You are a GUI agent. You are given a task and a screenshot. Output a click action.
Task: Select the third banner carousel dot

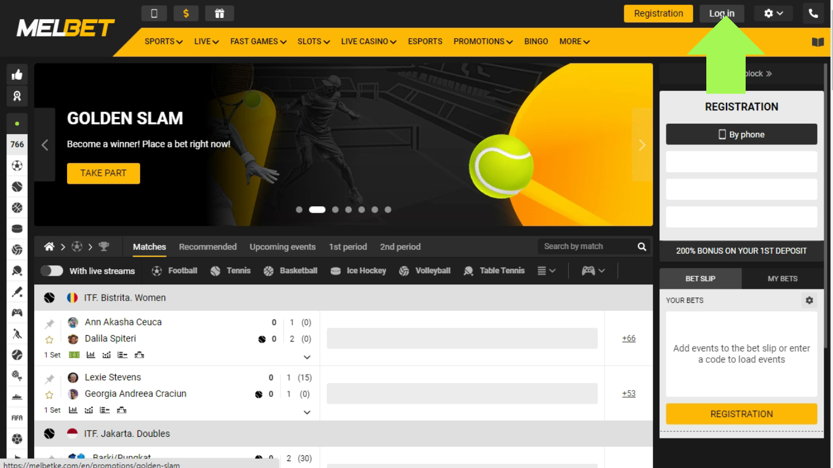coord(336,210)
